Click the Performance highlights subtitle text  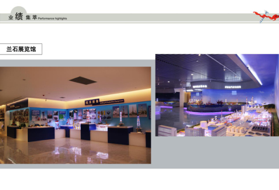52,18
